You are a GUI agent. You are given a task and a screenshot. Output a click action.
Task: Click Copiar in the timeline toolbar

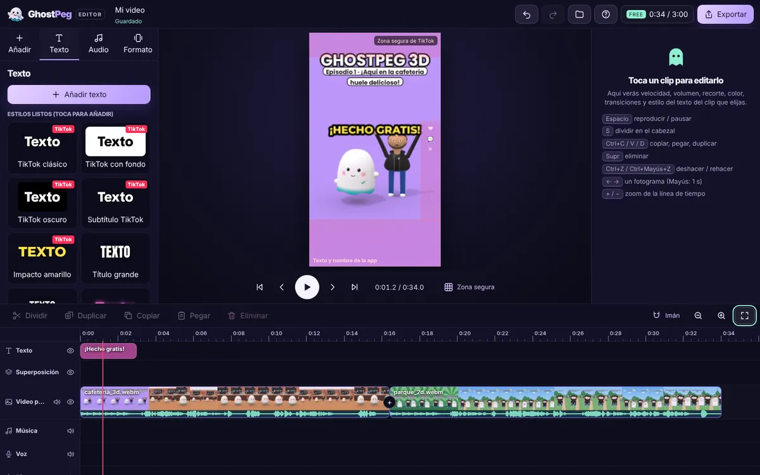point(142,315)
